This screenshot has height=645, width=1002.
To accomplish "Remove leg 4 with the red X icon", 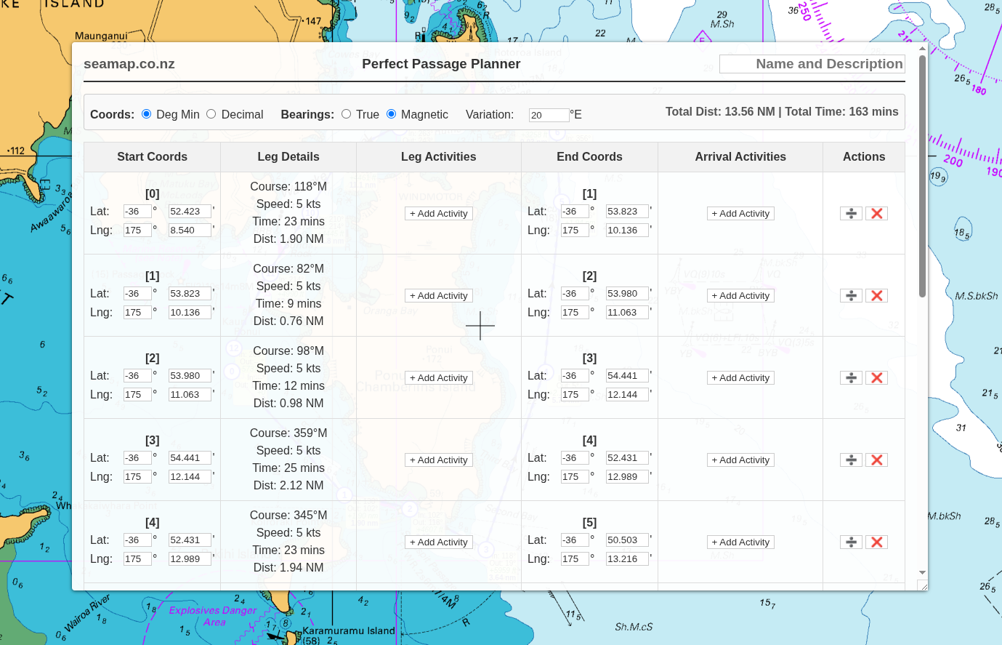I will pyautogui.click(x=876, y=542).
